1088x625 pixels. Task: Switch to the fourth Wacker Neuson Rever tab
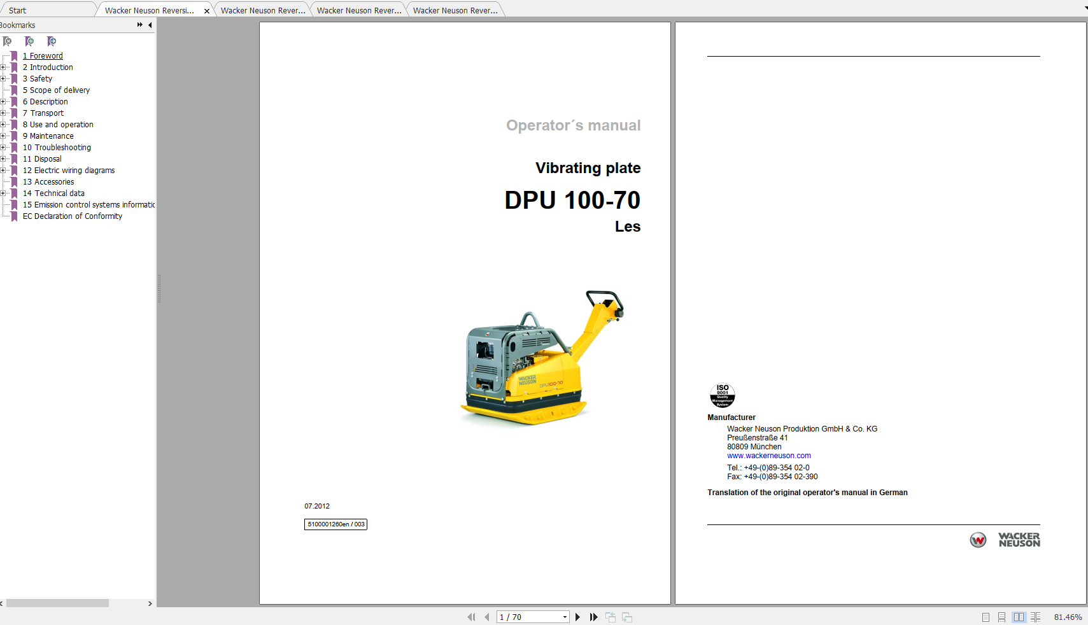pos(455,10)
